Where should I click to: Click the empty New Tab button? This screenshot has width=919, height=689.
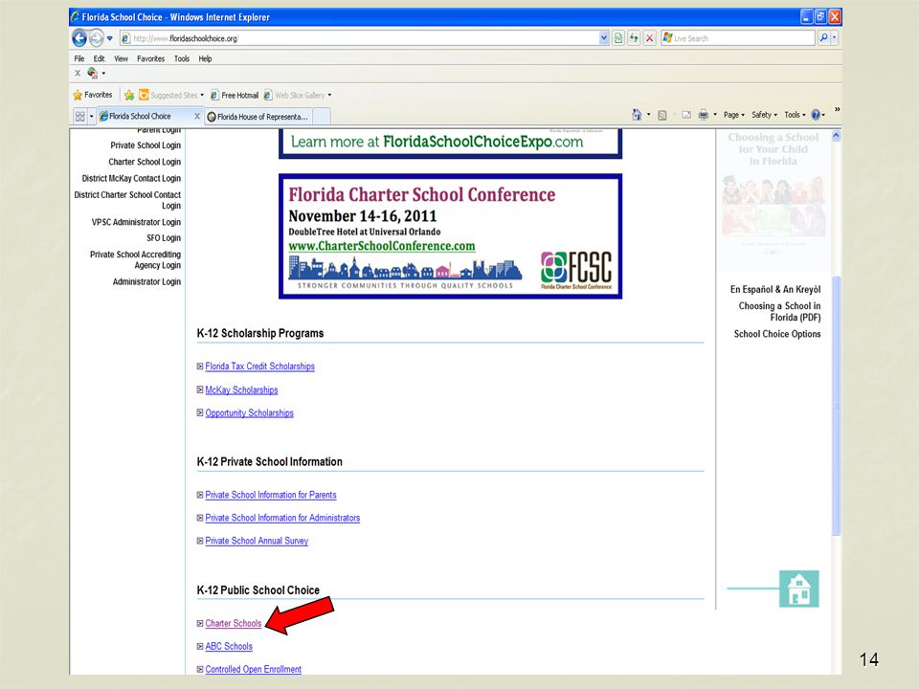[x=322, y=117]
